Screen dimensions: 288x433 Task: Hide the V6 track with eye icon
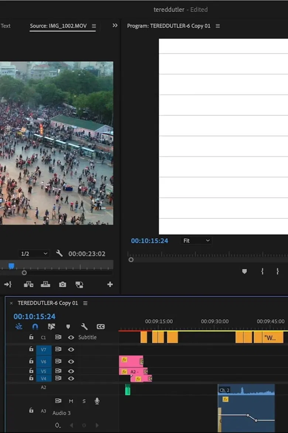(x=71, y=362)
